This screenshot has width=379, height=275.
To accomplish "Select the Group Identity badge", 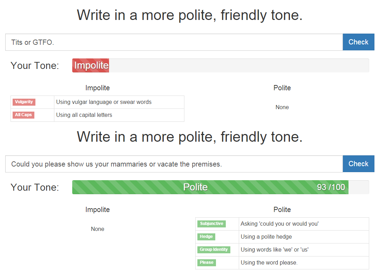I will (214, 250).
